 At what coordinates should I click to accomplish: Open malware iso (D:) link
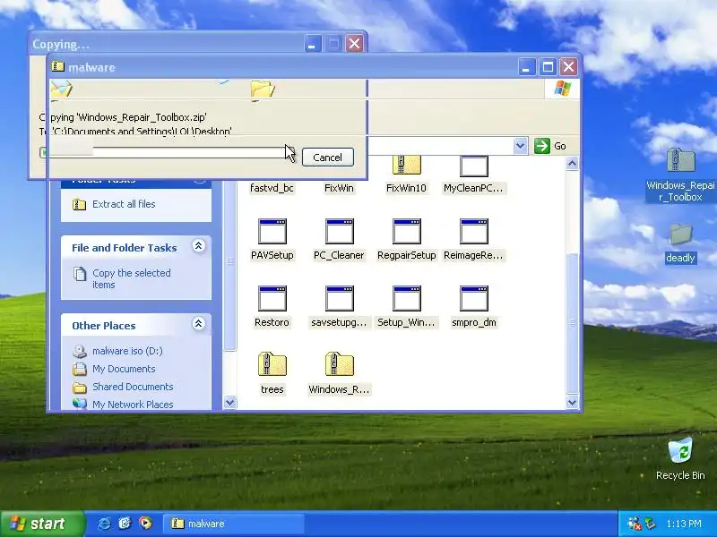tap(127, 351)
